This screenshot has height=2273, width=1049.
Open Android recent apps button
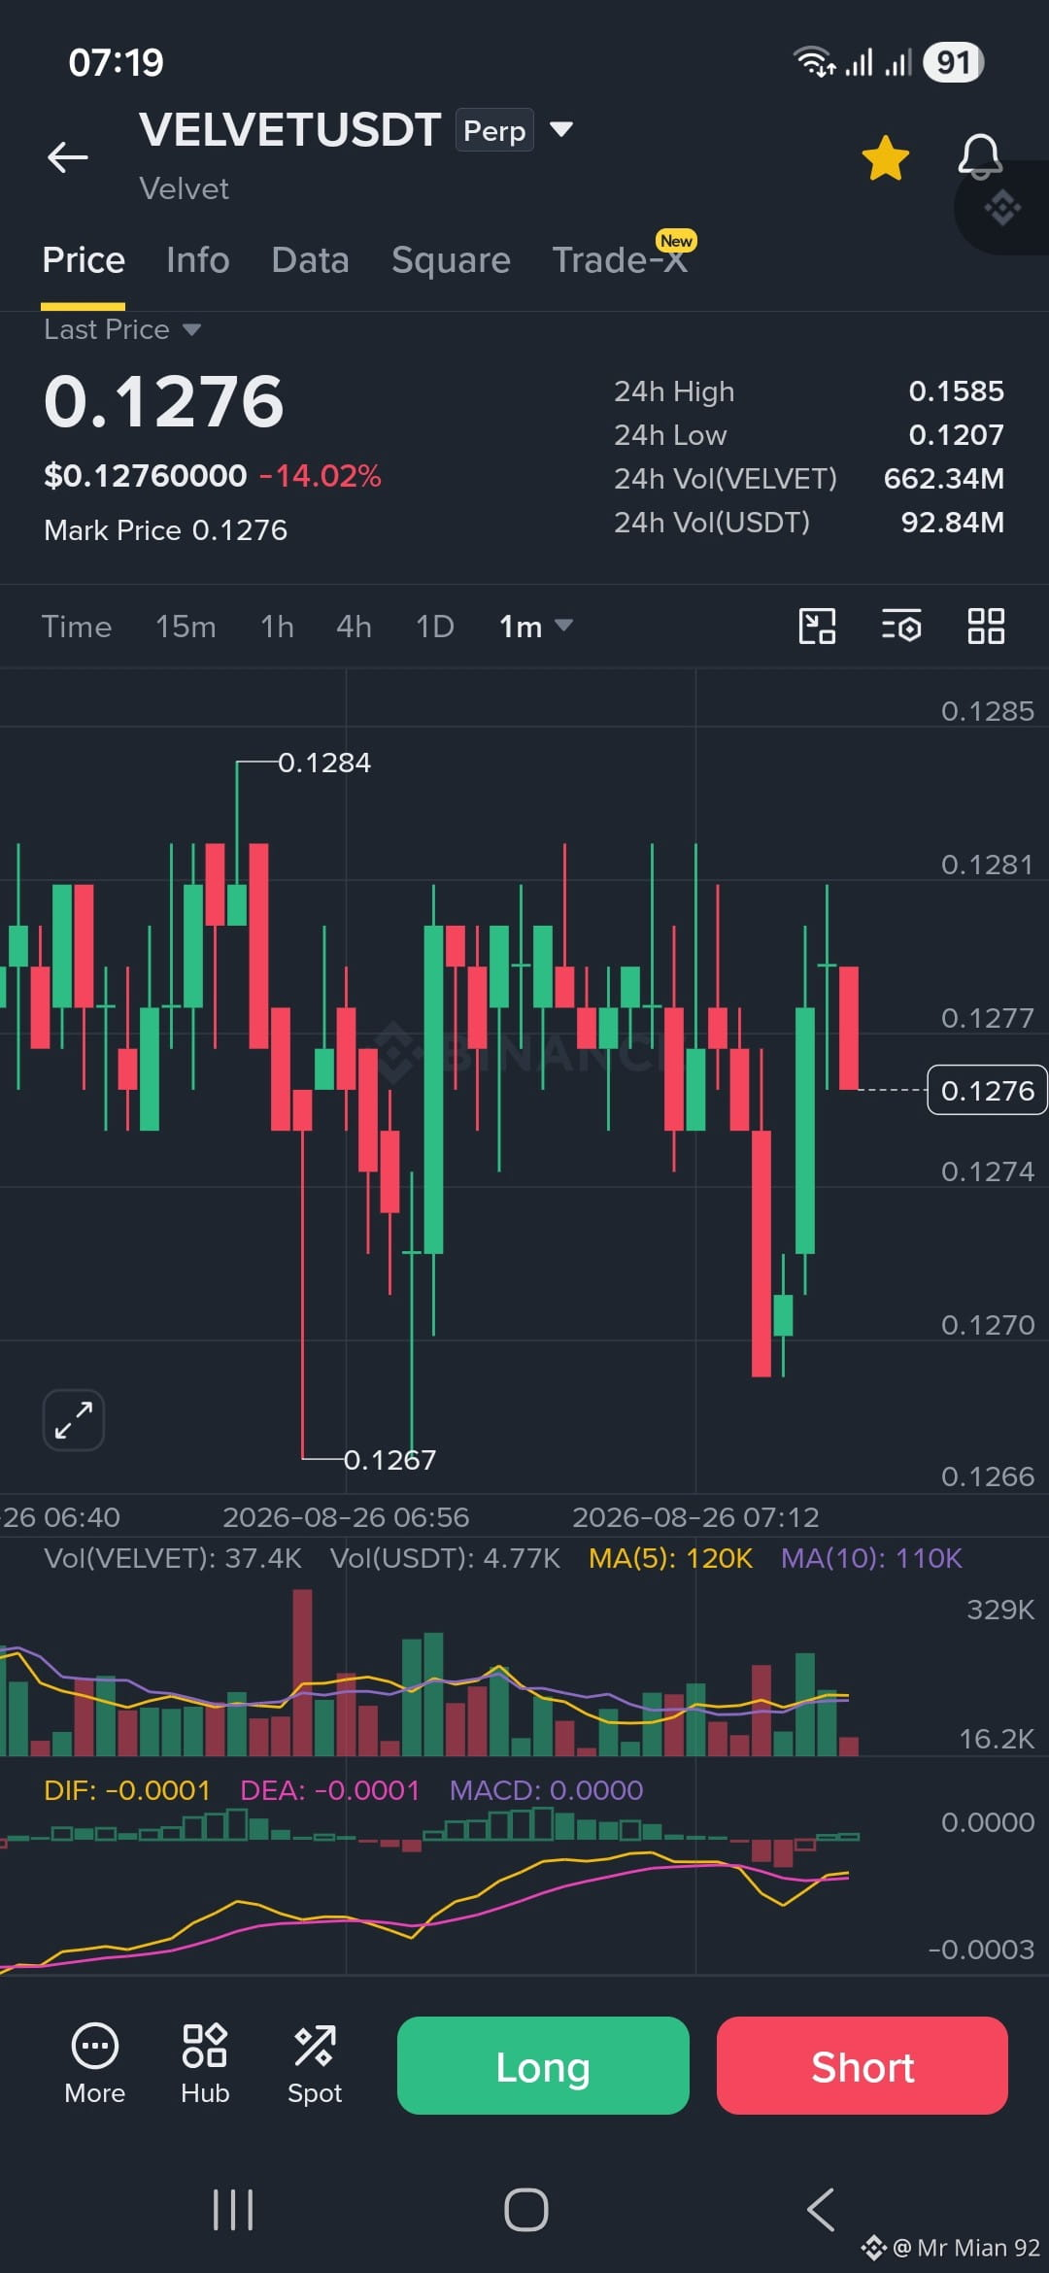[233, 2210]
